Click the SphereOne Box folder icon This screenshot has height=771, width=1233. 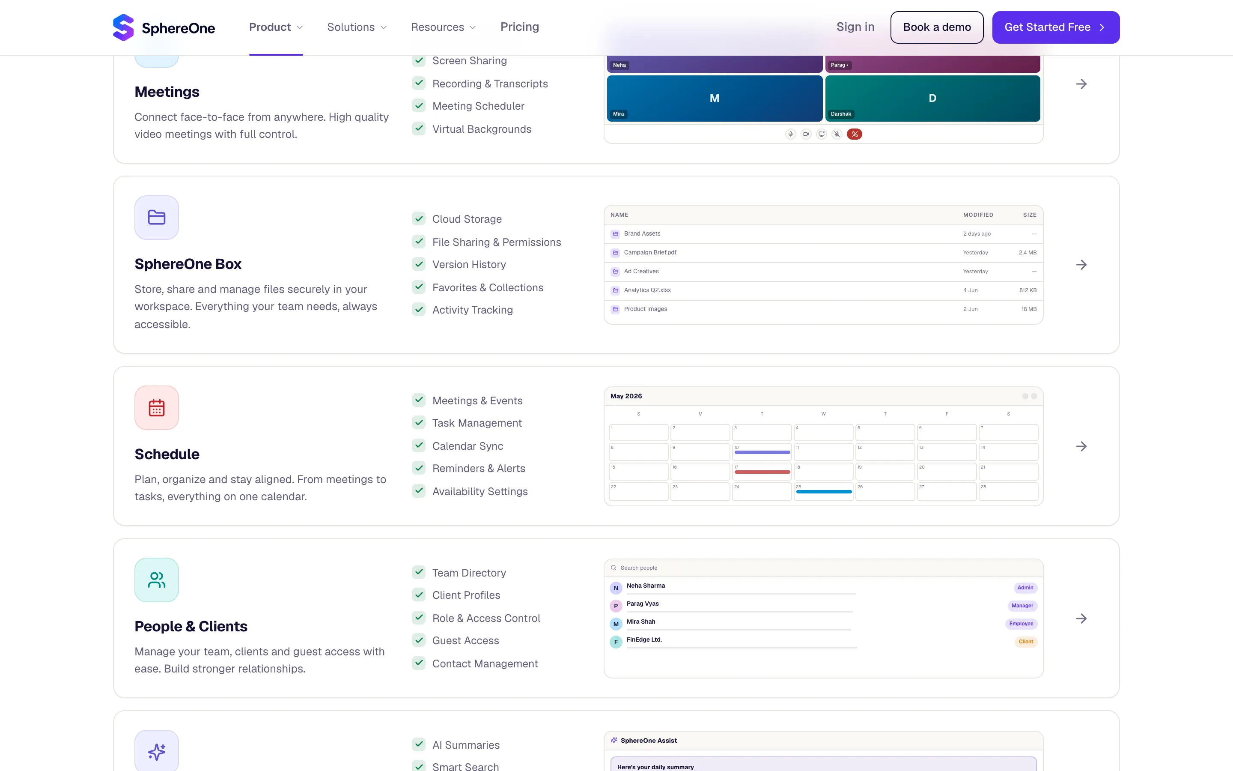[x=156, y=218]
